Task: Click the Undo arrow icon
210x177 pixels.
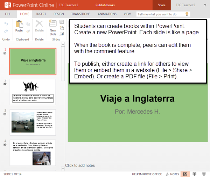Action: (6, 23)
